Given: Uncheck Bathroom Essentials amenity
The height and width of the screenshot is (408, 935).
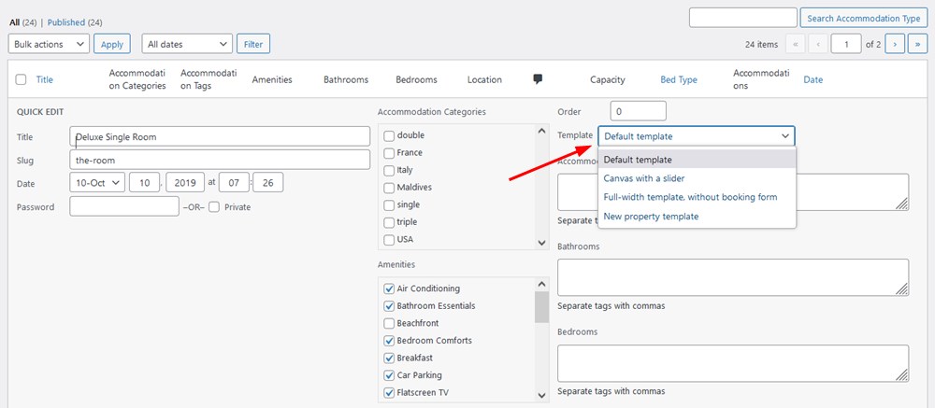Looking at the screenshot, I should tap(389, 306).
